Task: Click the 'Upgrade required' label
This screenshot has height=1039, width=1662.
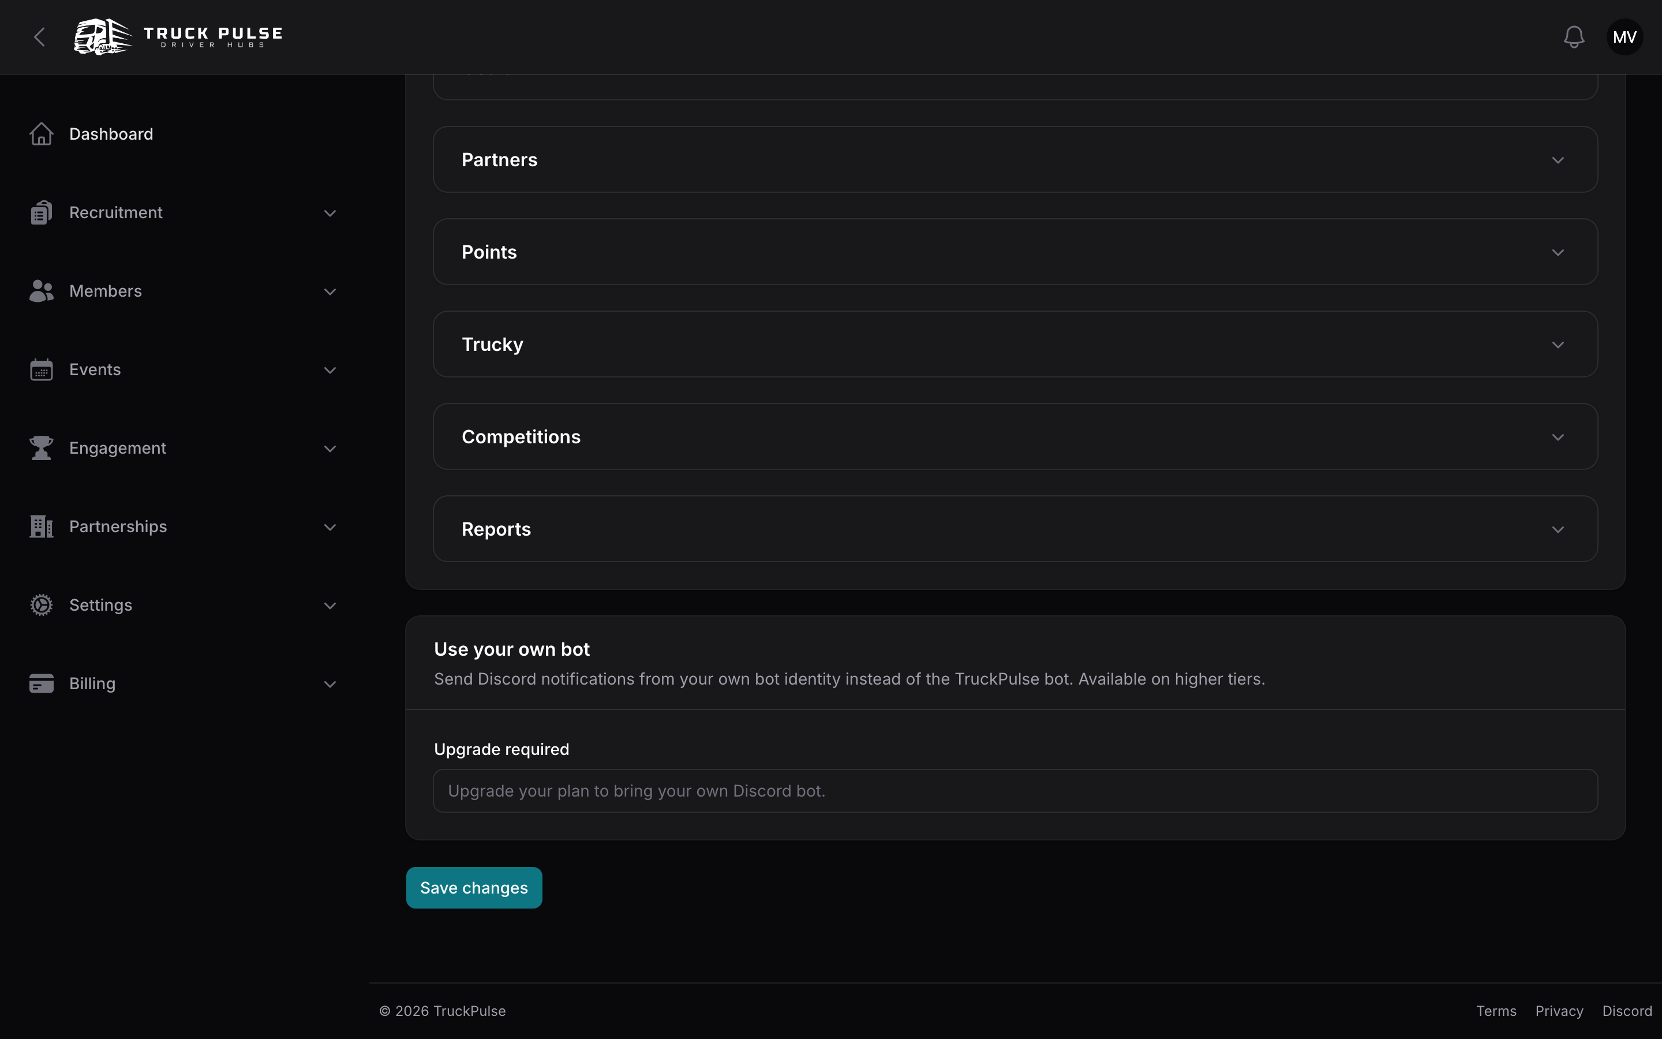Action: coord(501,749)
